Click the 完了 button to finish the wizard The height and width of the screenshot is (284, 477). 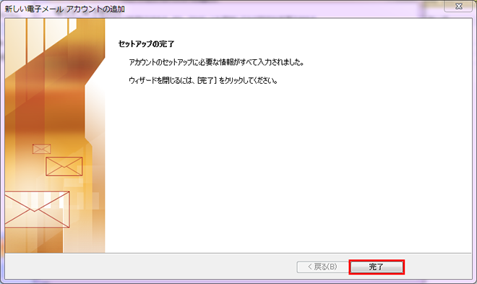pyautogui.click(x=377, y=267)
